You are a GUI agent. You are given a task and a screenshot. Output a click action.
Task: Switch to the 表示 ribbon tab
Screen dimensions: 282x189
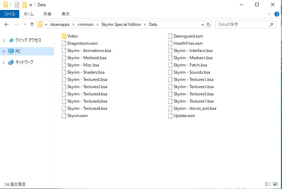pyautogui.click(x=66, y=14)
